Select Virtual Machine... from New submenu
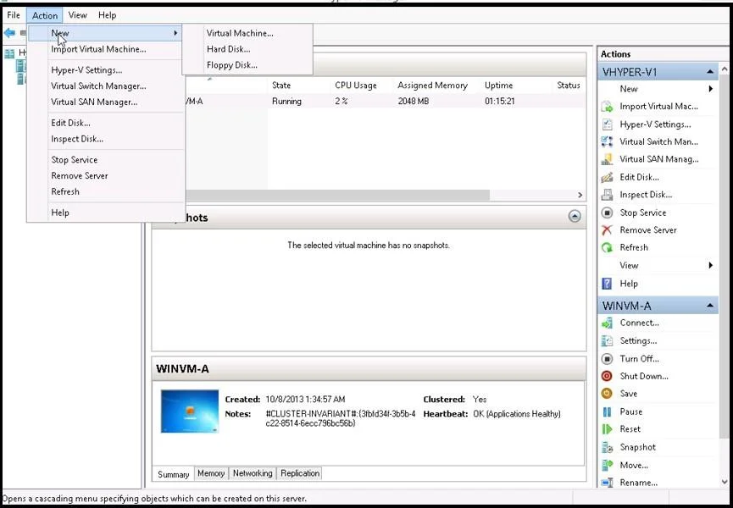This screenshot has width=733, height=508. [x=240, y=33]
